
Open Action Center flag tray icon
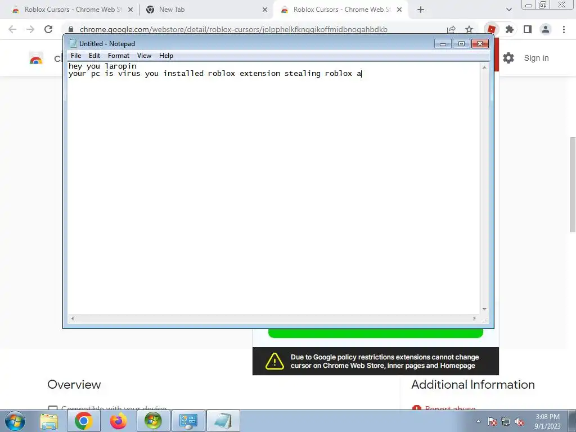pyautogui.click(x=492, y=421)
